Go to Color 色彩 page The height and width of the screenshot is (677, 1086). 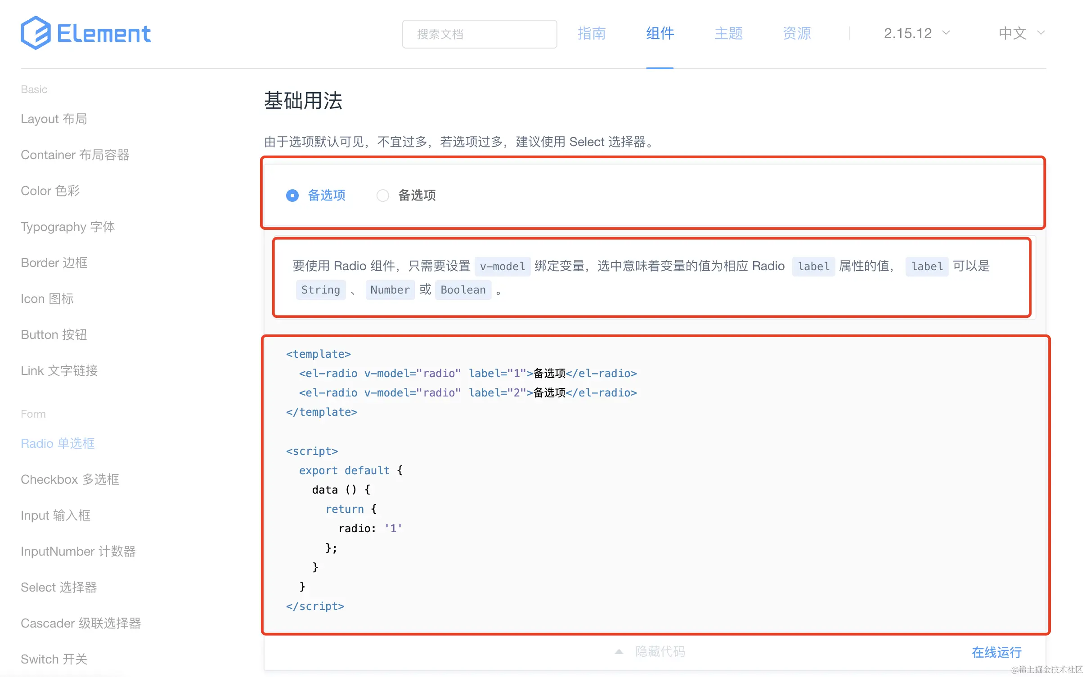click(x=50, y=191)
